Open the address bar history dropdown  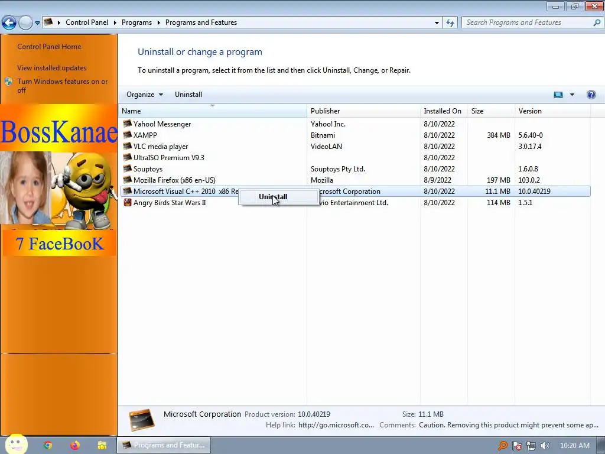click(x=437, y=23)
